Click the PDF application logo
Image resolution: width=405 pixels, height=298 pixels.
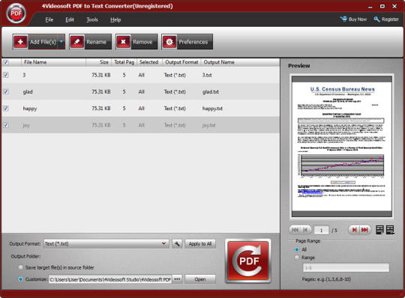tap(16, 13)
